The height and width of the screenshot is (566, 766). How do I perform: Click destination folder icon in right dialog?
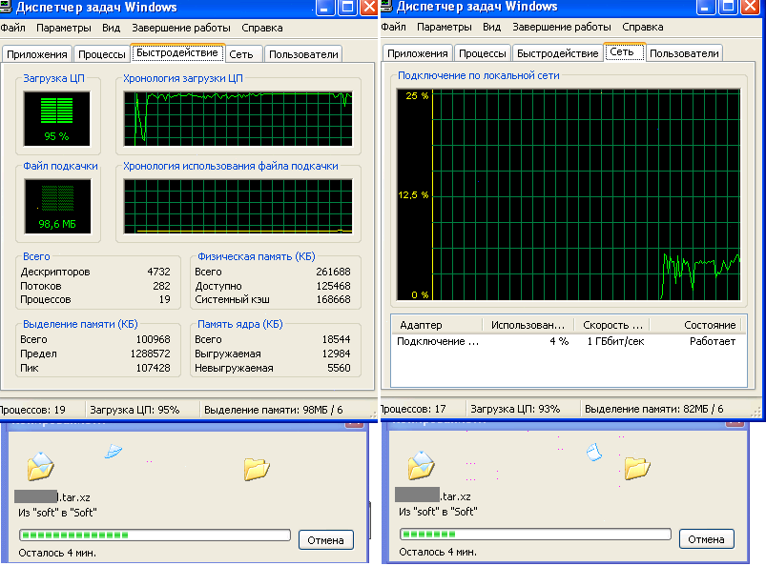637,468
